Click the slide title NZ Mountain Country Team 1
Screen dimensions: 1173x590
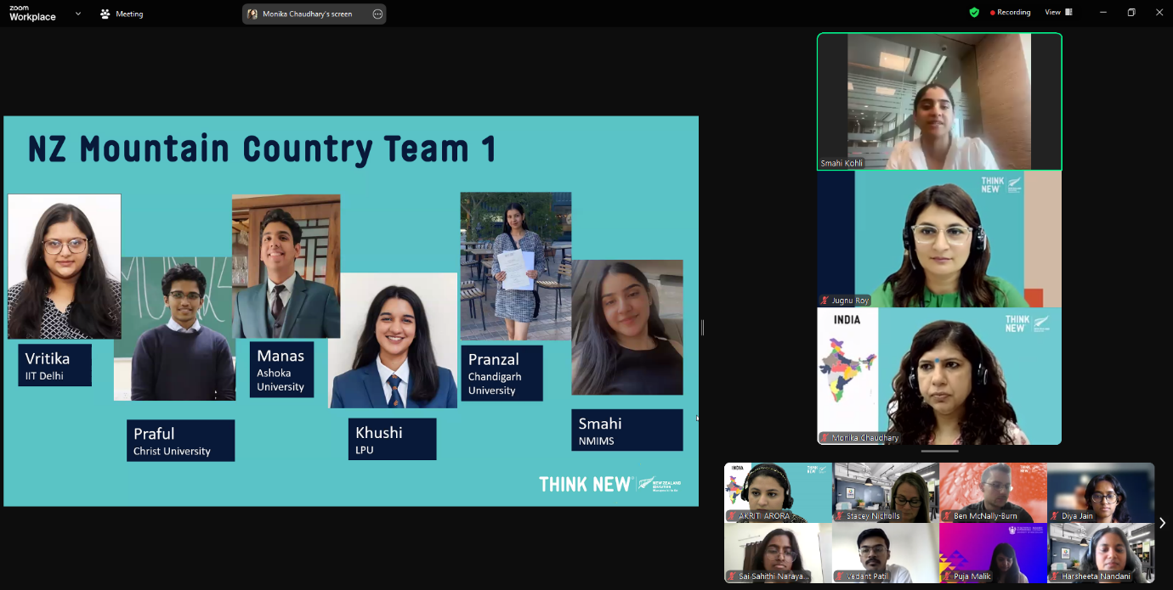tap(262, 149)
